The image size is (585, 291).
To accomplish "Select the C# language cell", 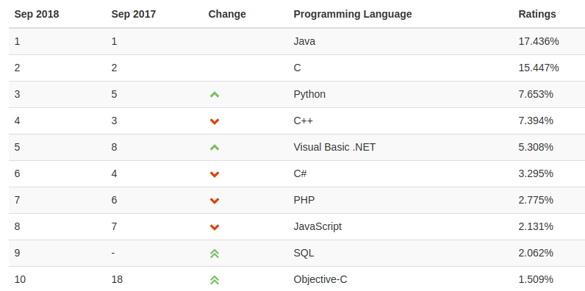I will tap(300, 174).
